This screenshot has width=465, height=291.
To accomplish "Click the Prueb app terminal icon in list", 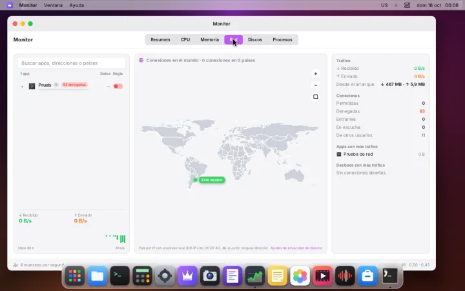I will click(x=32, y=86).
